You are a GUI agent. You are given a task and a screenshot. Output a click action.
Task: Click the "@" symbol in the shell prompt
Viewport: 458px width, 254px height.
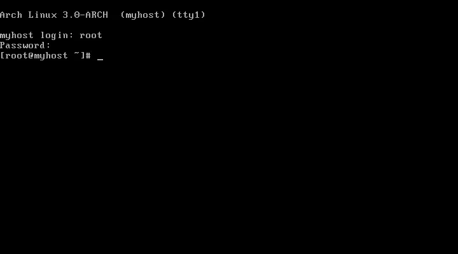point(31,56)
